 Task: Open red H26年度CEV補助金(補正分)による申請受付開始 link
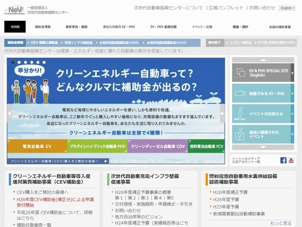tap(55, 202)
